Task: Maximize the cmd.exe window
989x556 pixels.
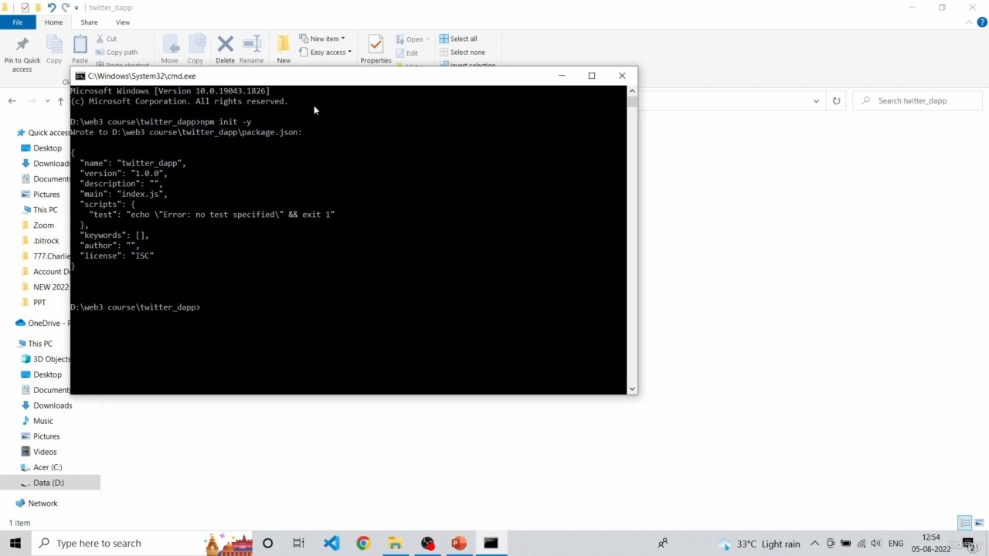Action: pos(592,76)
